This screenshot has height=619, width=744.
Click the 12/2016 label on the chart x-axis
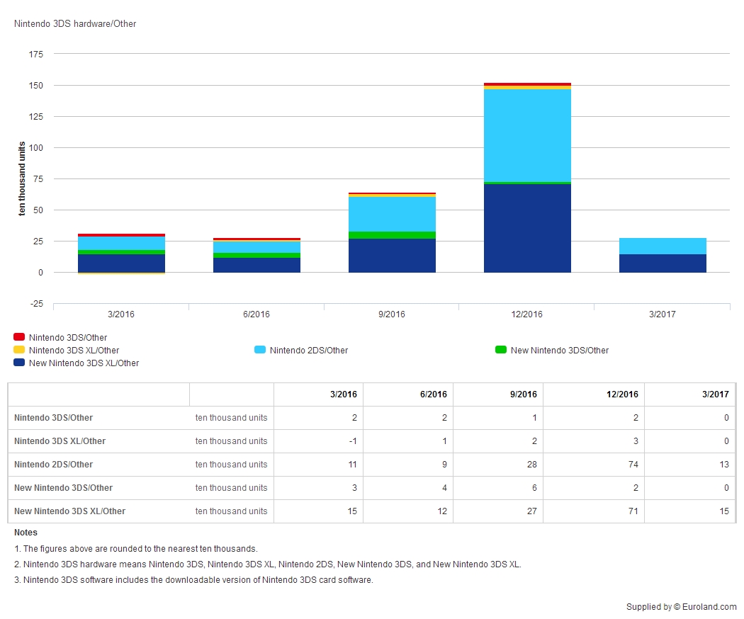pyautogui.click(x=526, y=314)
